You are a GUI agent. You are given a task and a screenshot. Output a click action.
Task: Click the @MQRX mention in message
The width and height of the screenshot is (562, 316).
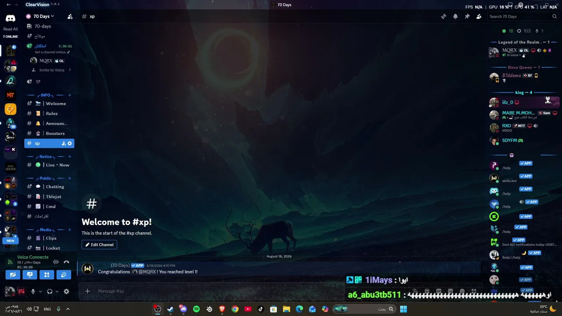point(144,272)
